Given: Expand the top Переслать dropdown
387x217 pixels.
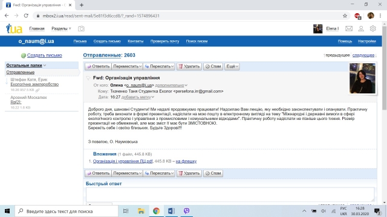Looking at the screenshot, I should coord(159,66).
